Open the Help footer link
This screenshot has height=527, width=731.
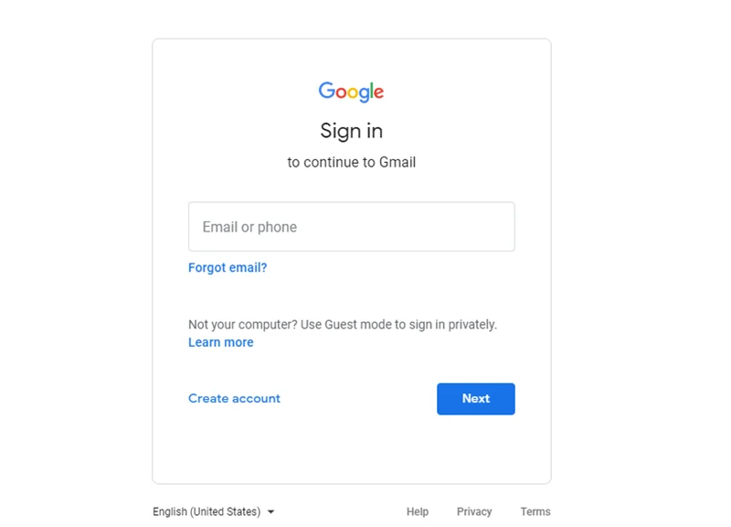coord(418,511)
